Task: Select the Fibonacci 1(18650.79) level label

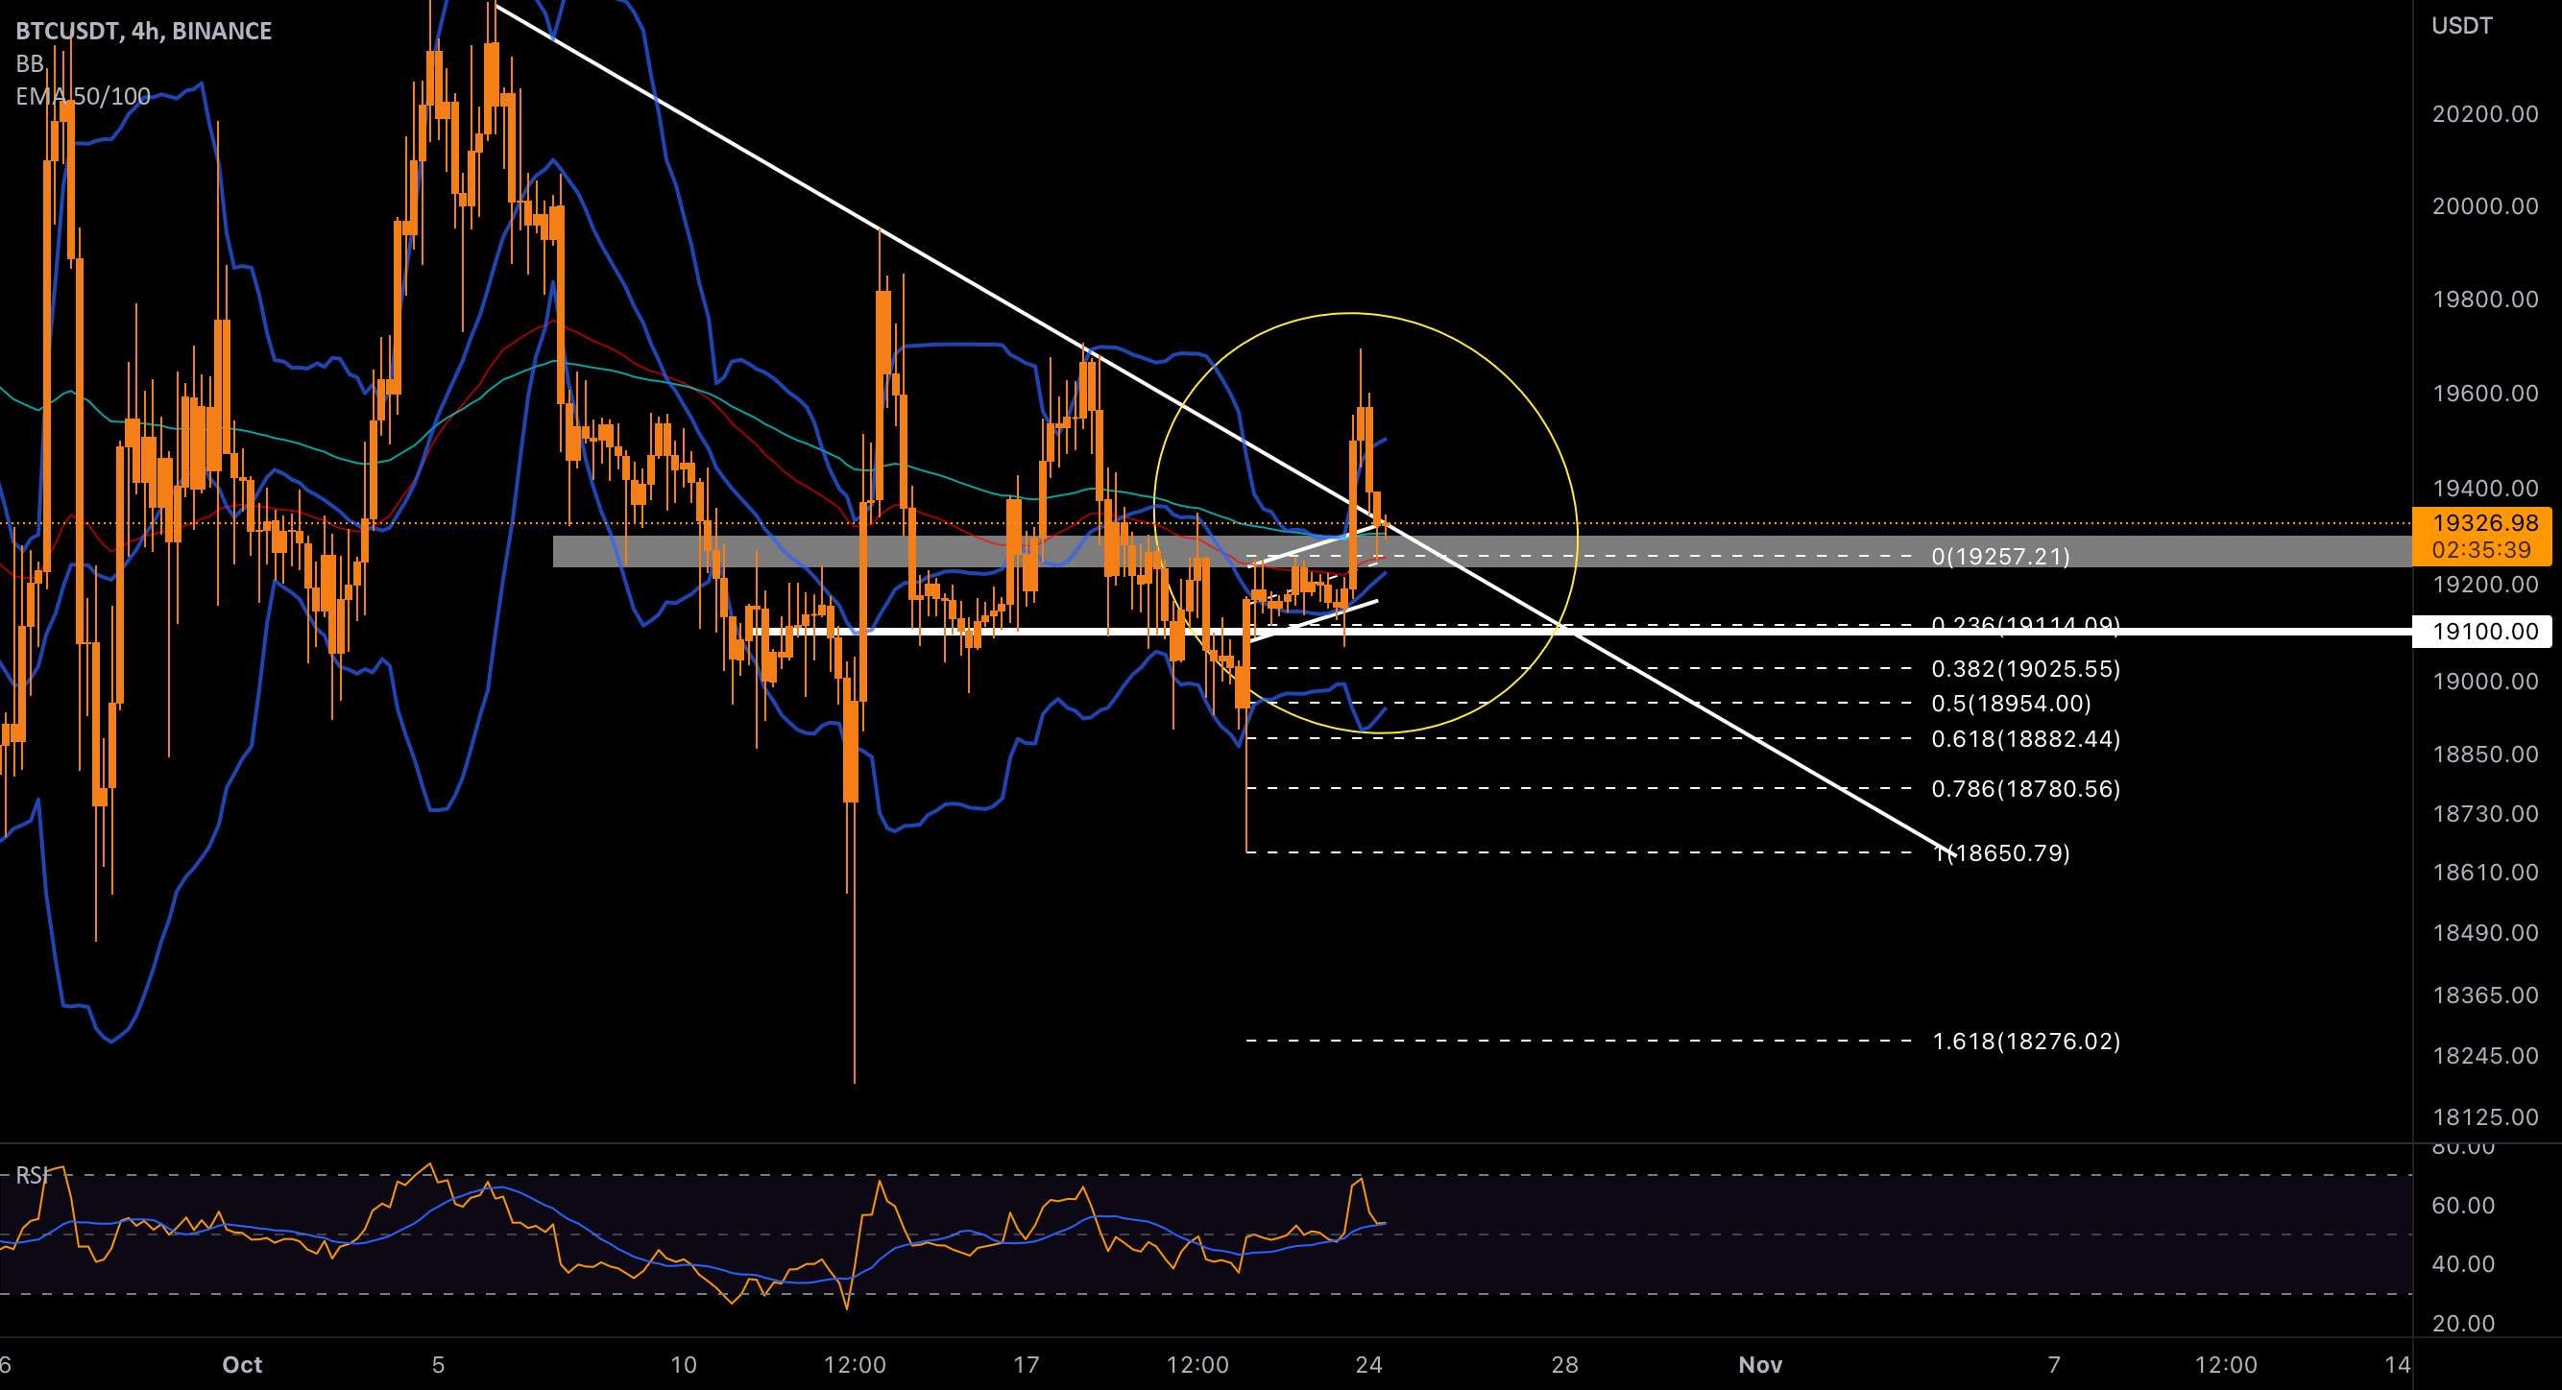Action: click(x=2002, y=853)
